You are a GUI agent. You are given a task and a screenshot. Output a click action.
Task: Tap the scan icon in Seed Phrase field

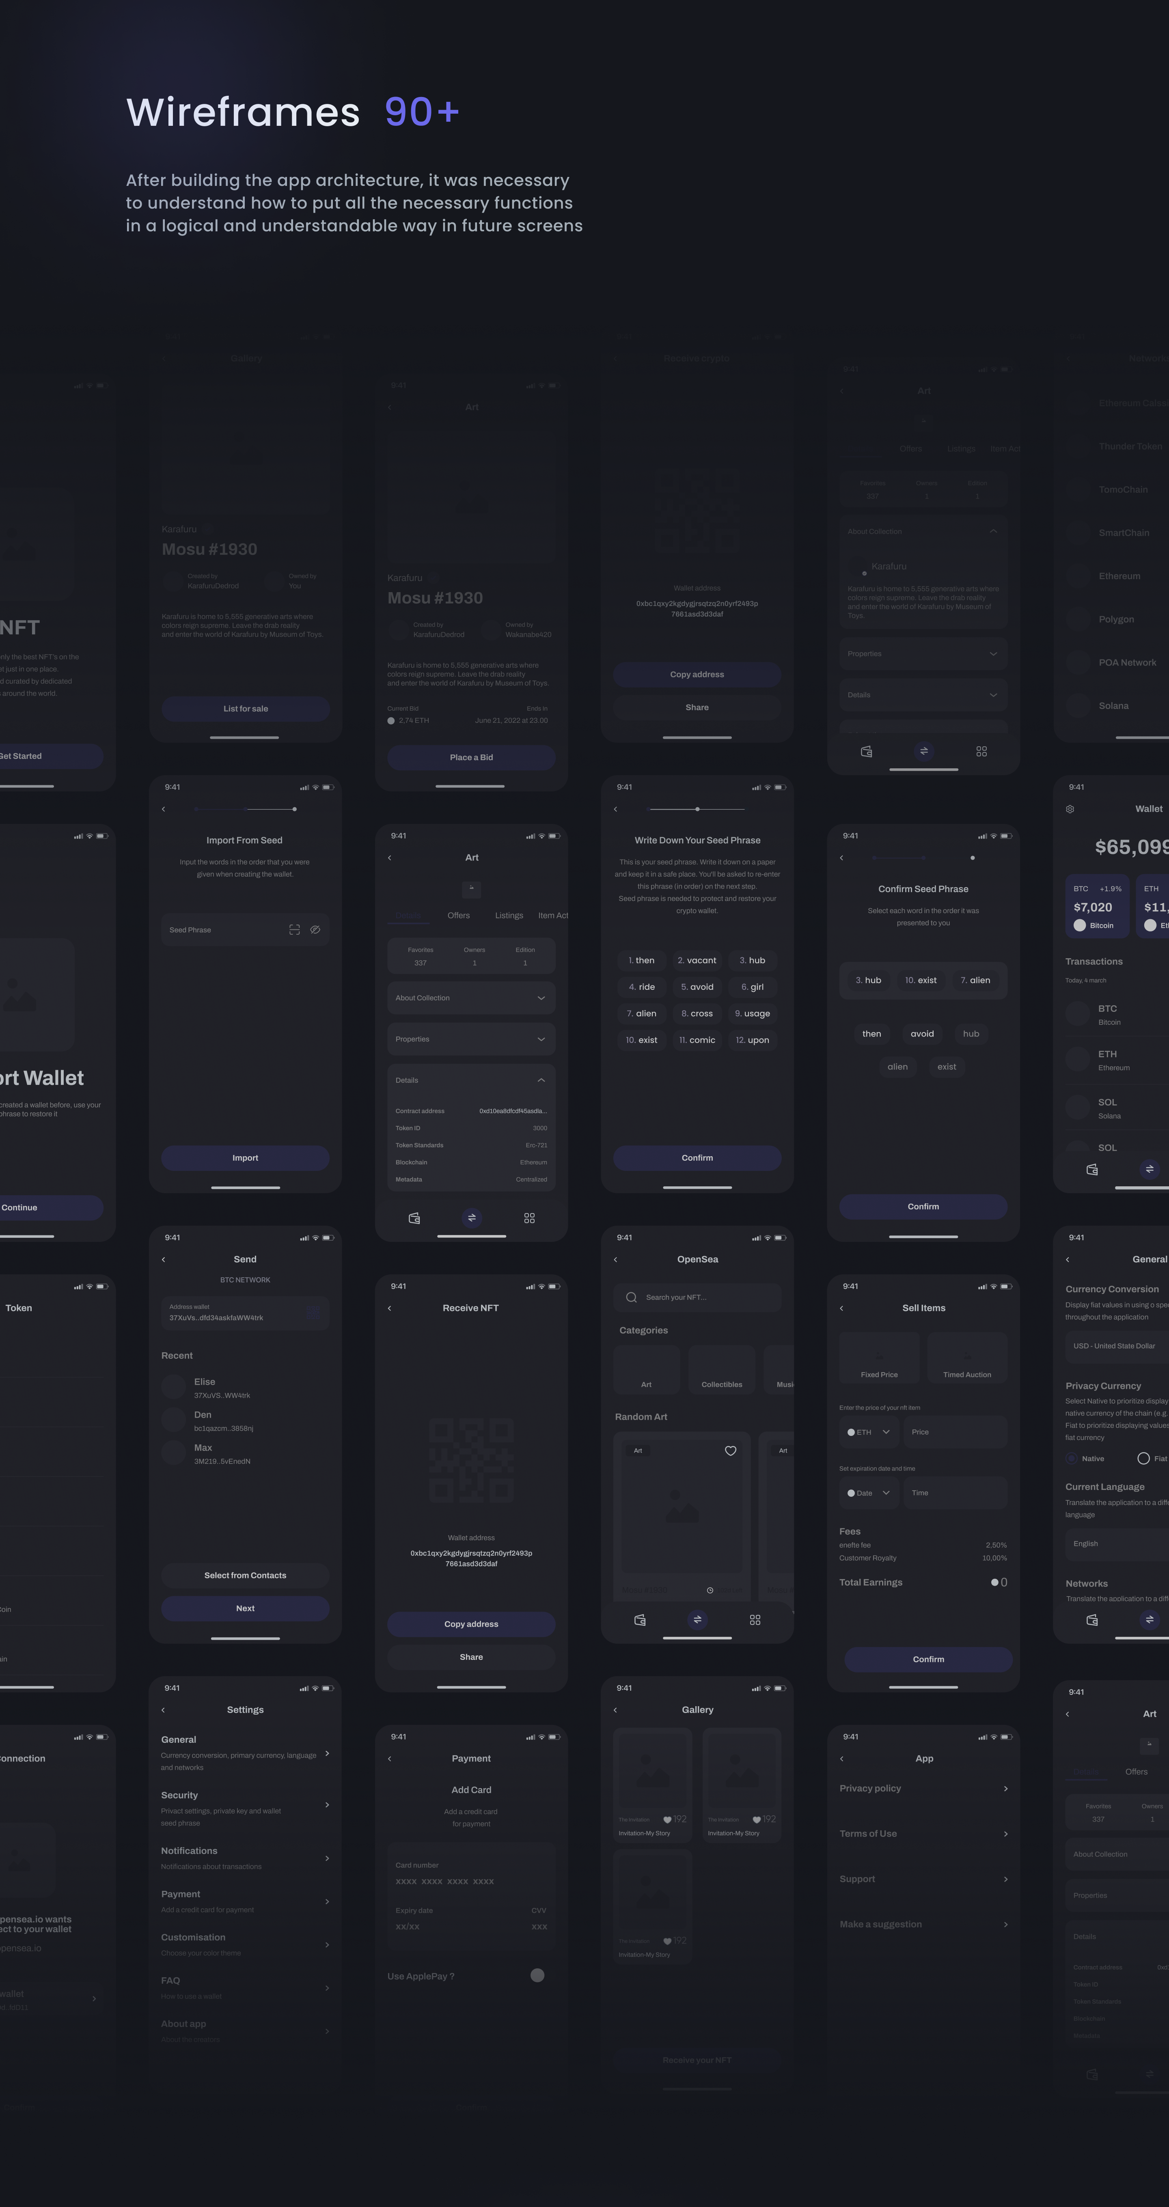(x=294, y=929)
